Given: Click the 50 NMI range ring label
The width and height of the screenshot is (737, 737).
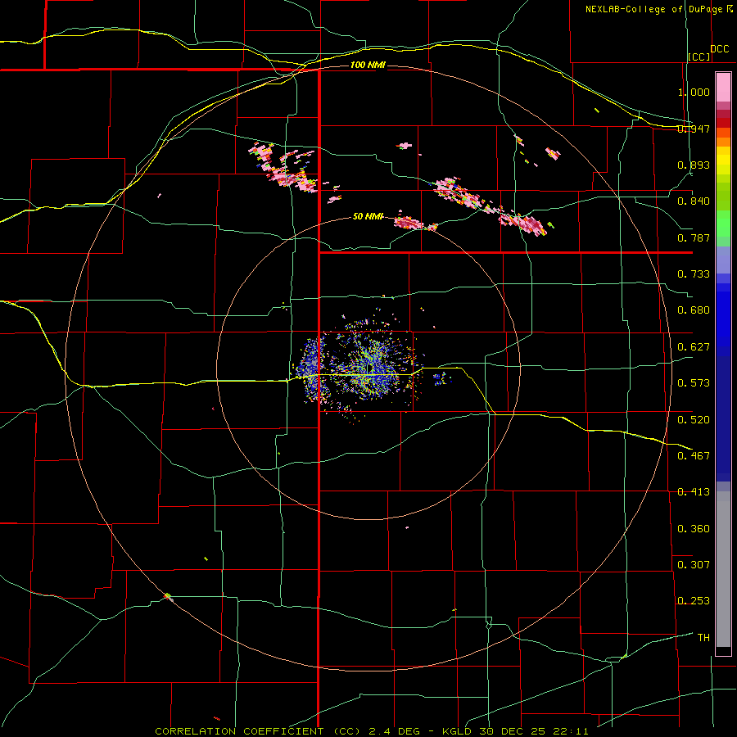Looking at the screenshot, I should [368, 216].
